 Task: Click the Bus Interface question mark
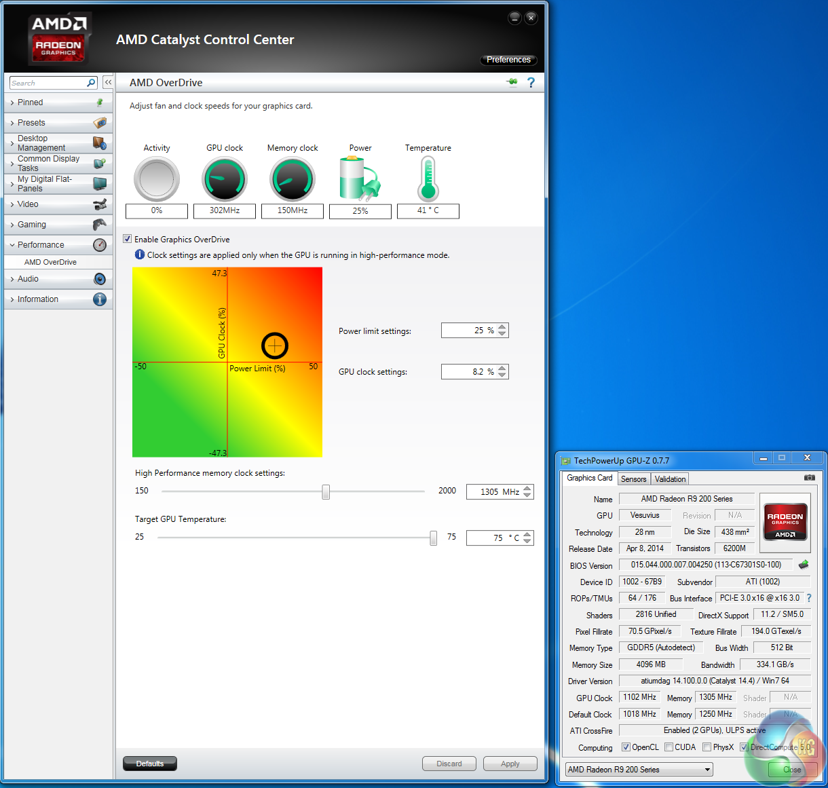point(809,598)
